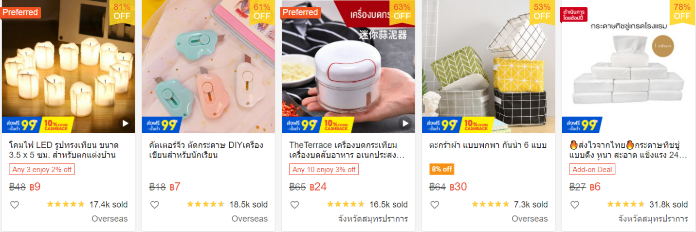696x232 pixels.
Task: Open the pastel mini cutters product image
Action: point(208,67)
